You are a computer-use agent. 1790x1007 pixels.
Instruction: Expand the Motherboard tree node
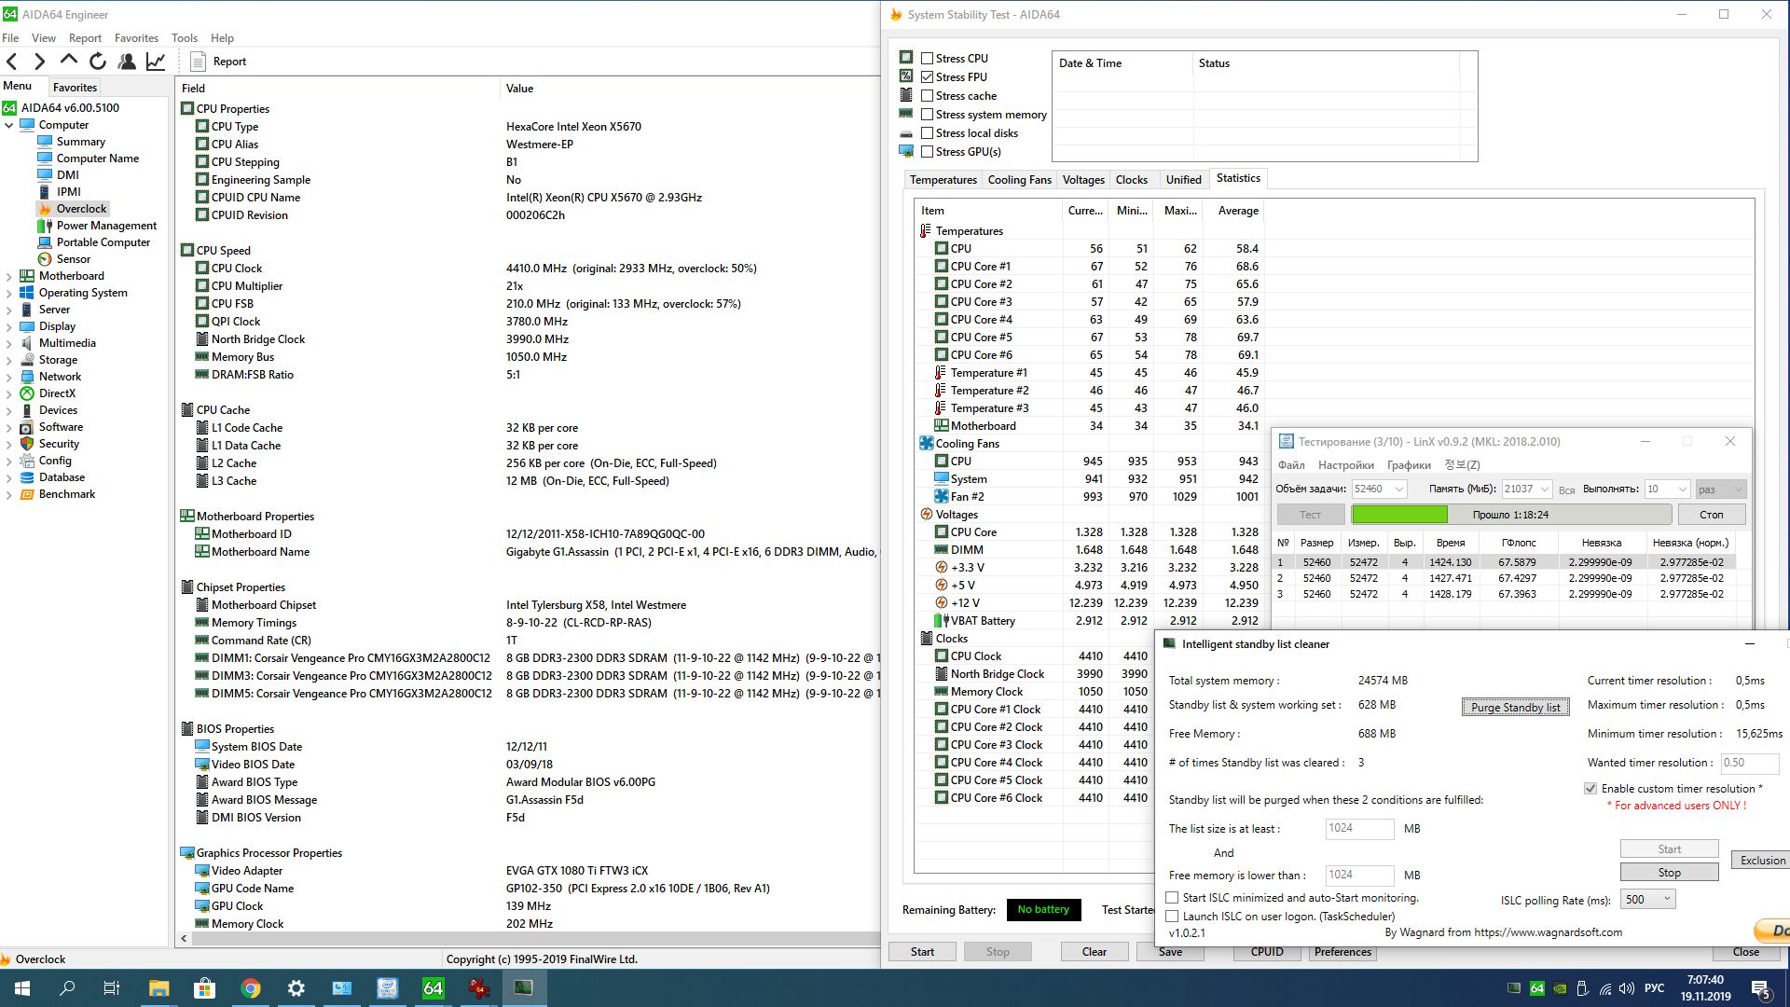click(9, 276)
